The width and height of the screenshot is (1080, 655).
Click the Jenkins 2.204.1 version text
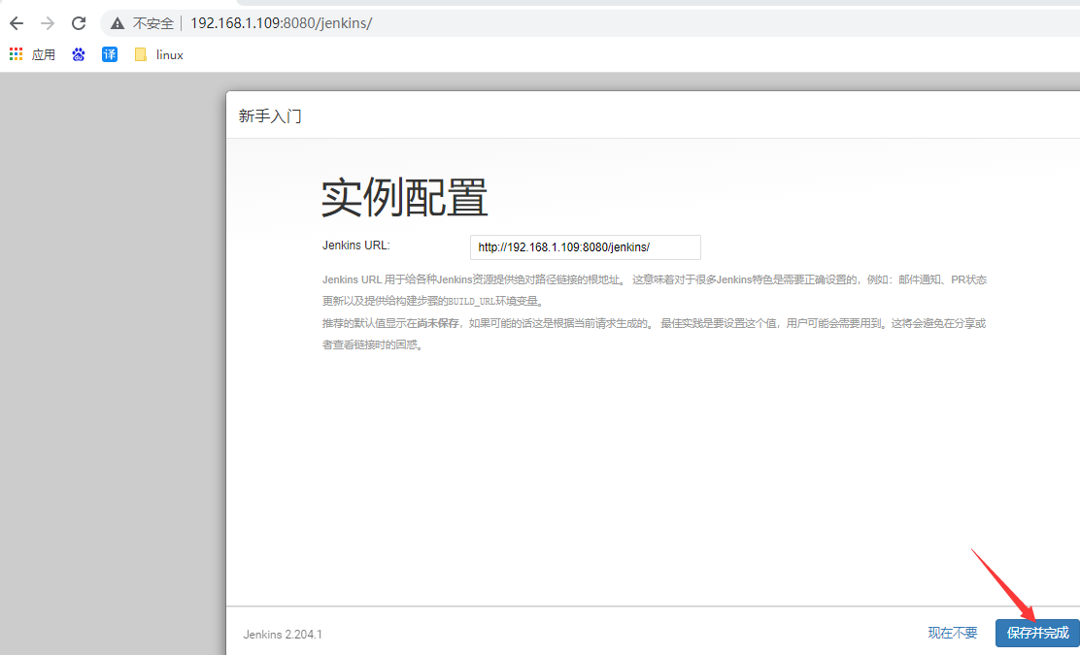click(x=283, y=635)
